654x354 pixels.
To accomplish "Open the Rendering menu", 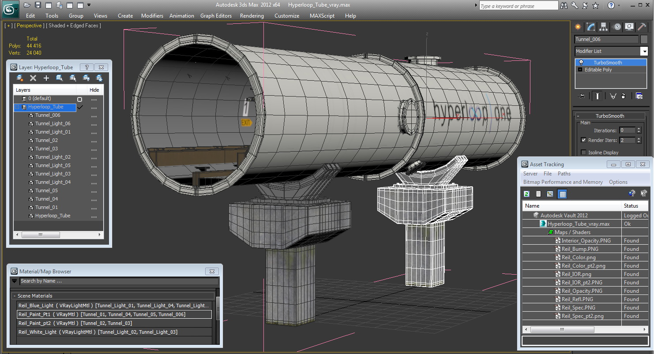I will click(x=252, y=15).
